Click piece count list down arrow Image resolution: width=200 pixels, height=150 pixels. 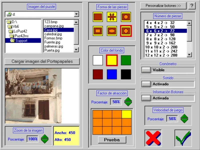point(189,55)
